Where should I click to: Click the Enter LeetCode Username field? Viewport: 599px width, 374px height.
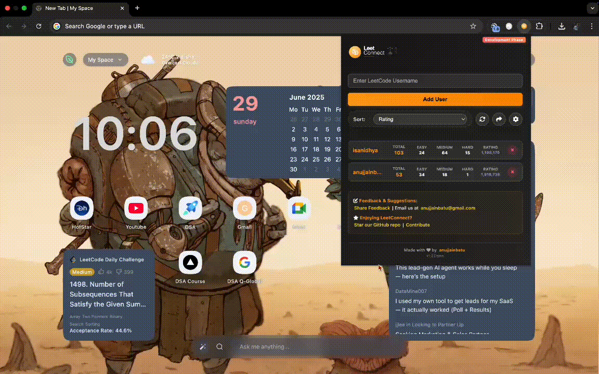(435, 81)
